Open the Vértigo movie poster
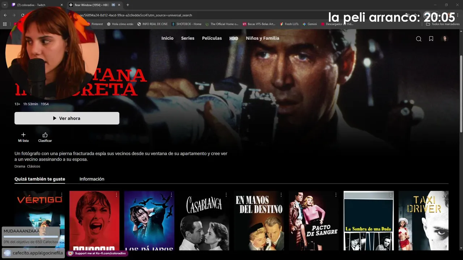This screenshot has width=463, height=260. point(40,221)
